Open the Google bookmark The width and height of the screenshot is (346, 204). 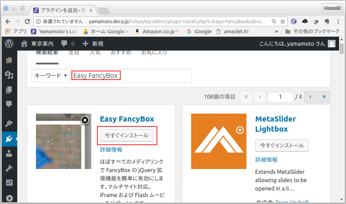point(199,32)
